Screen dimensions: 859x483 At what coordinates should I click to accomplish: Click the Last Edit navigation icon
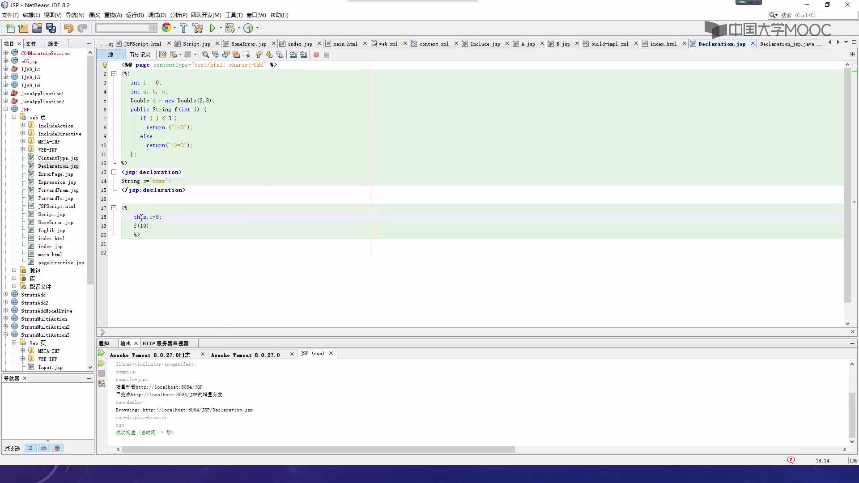point(163,55)
